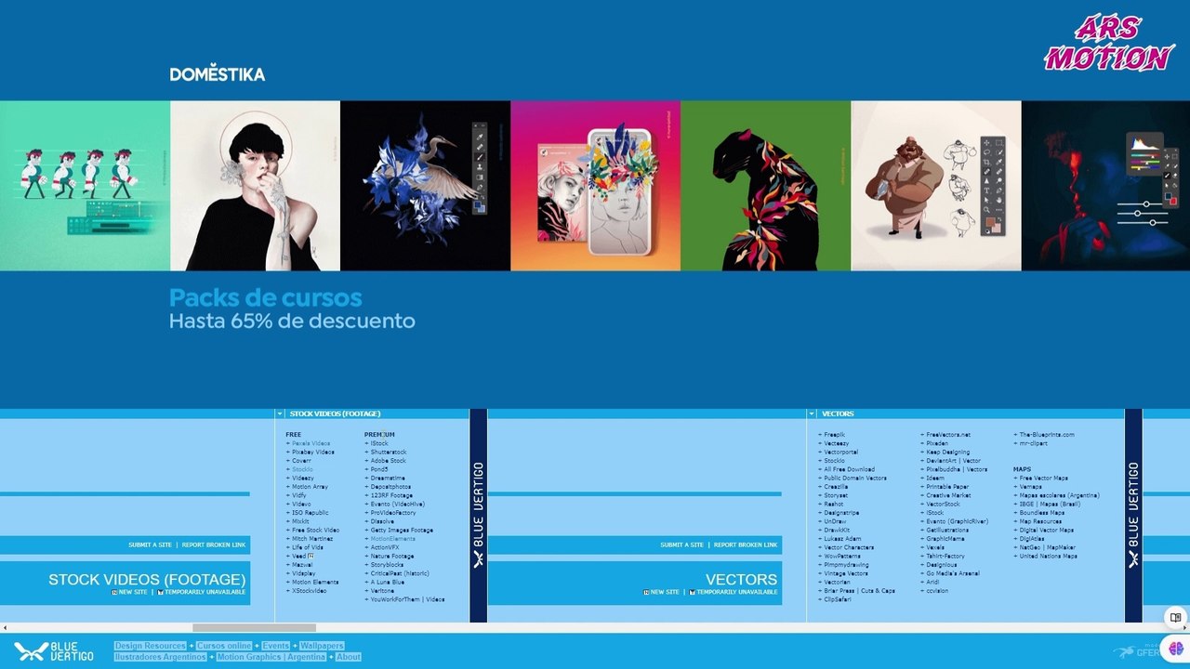The image size is (1190, 669).
Task: Go to Events in the footer menu
Action: click(276, 646)
